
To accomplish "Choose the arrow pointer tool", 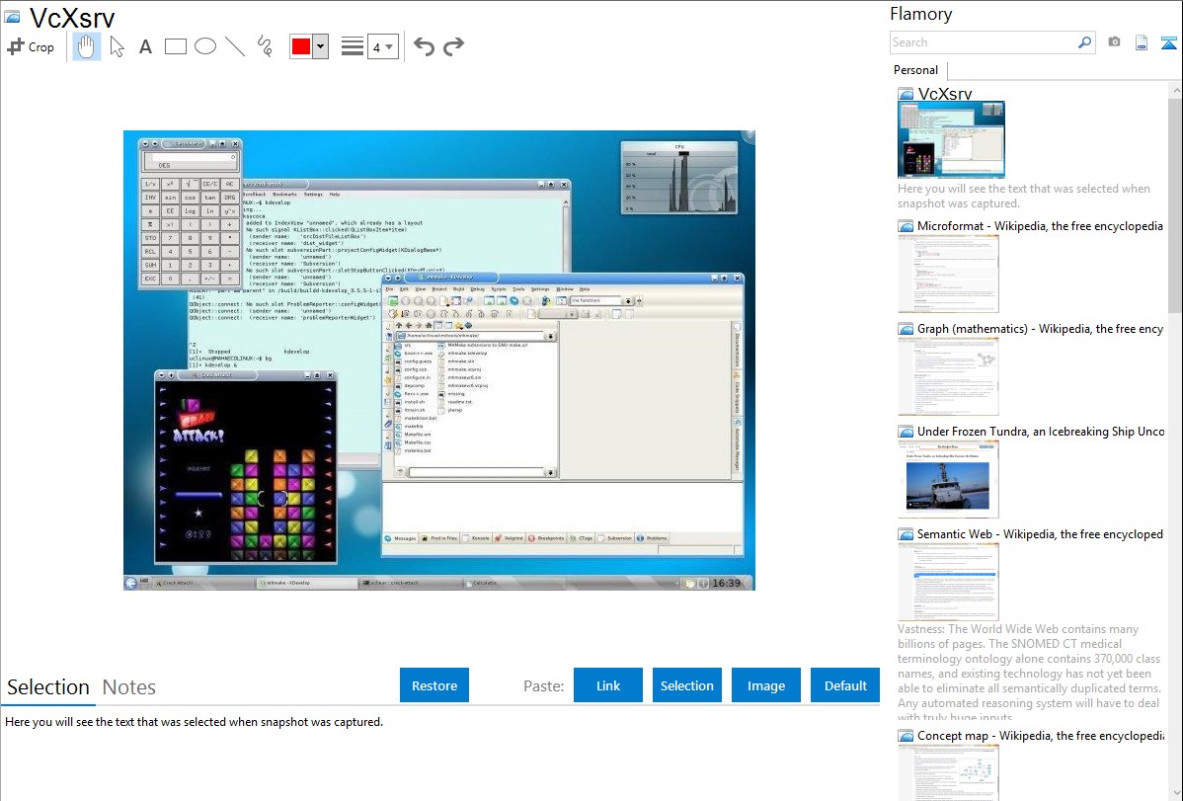I will coord(117,46).
